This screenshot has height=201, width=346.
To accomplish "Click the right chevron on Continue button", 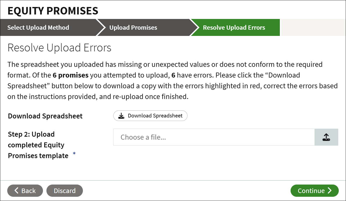I will point(330,191).
